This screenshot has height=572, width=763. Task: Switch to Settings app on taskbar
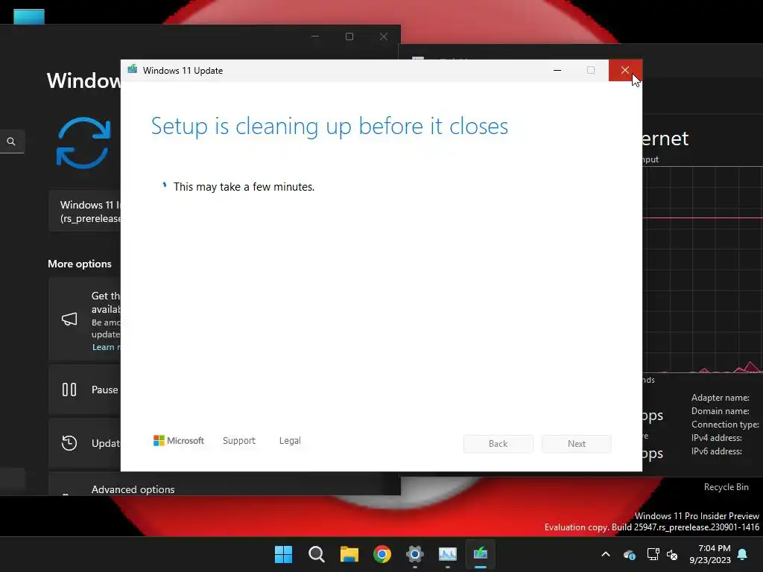point(415,554)
